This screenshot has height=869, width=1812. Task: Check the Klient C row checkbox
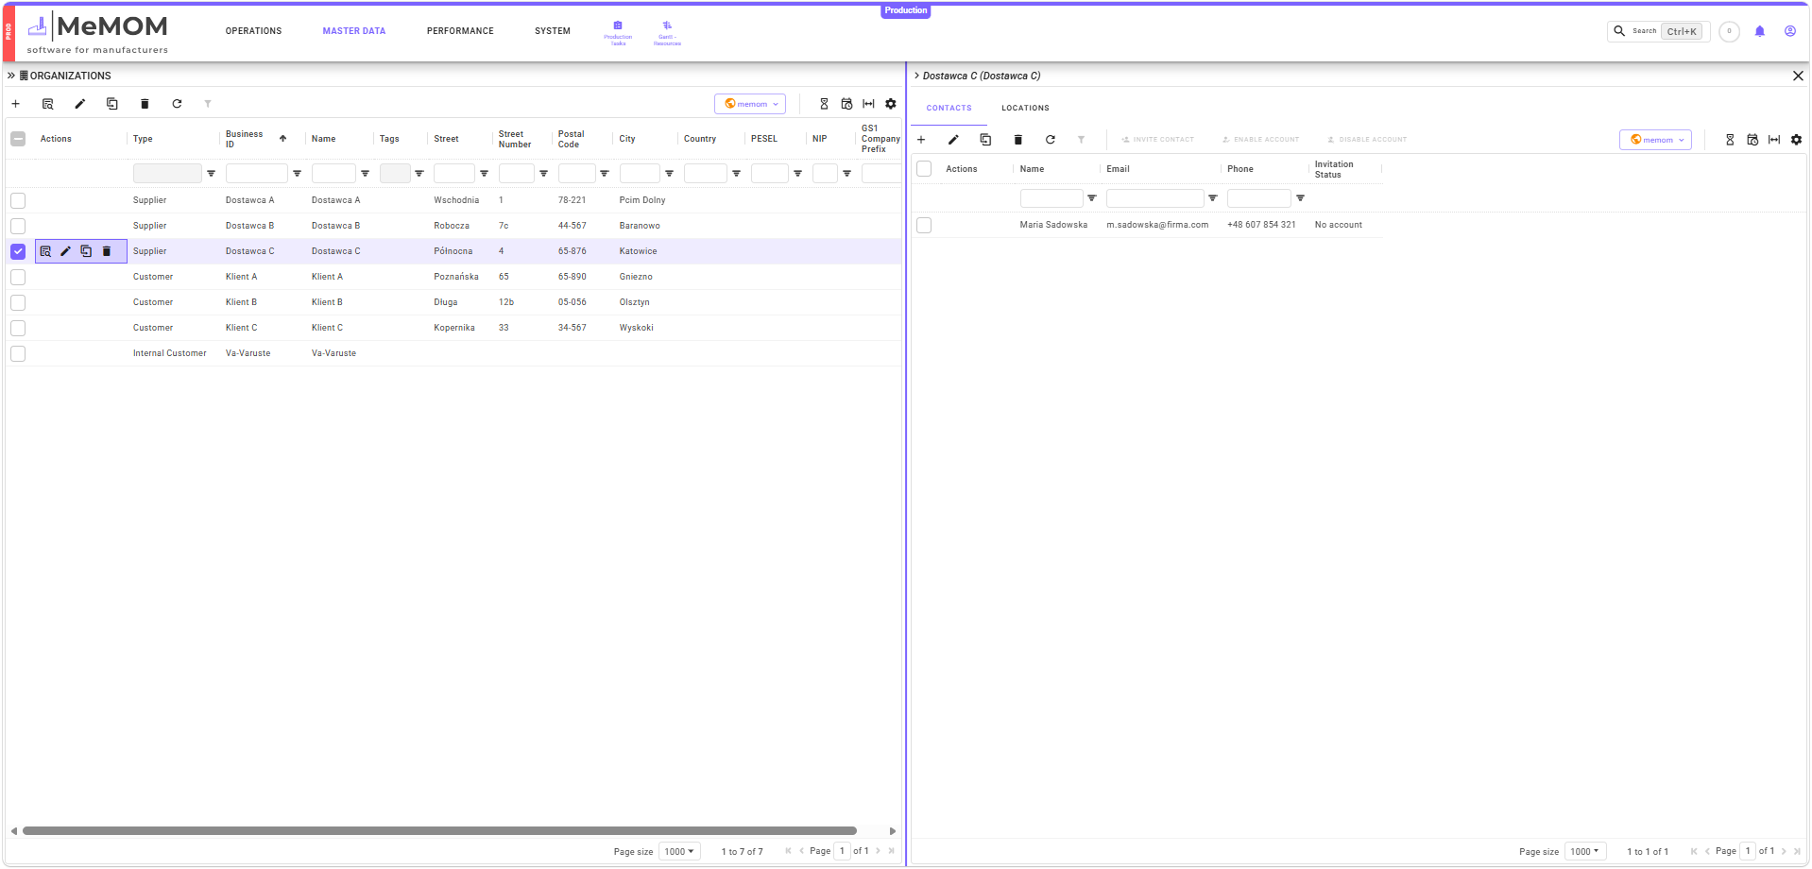tap(18, 328)
